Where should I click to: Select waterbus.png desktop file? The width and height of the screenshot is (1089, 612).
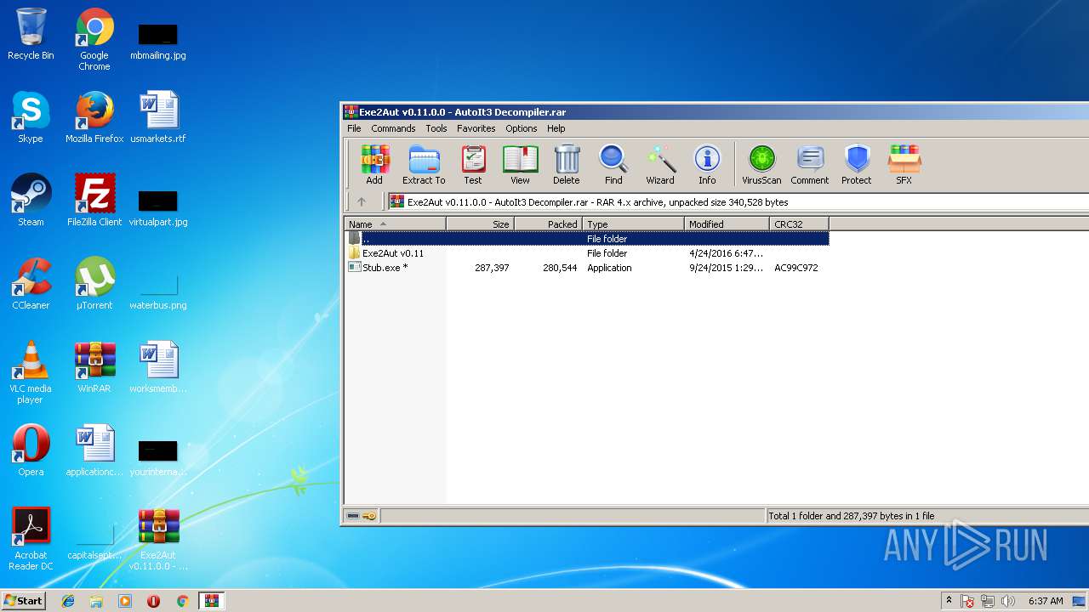click(158, 291)
